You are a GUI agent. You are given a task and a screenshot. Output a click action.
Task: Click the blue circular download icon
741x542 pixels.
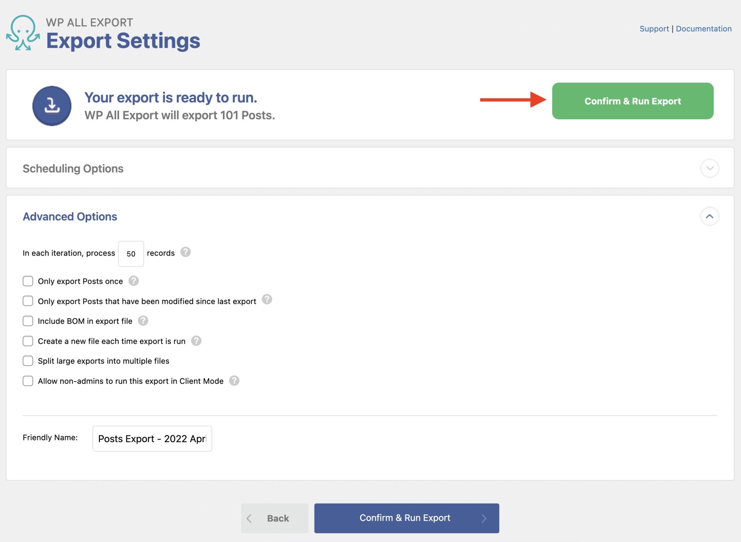tap(51, 106)
